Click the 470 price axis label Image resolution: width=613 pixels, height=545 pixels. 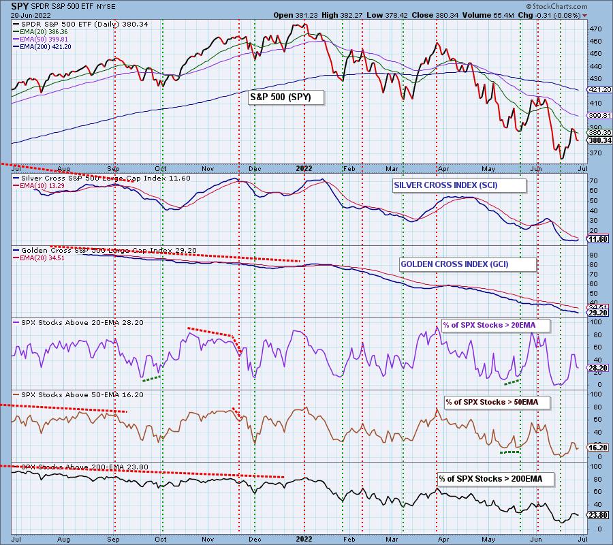coord(596,29)
